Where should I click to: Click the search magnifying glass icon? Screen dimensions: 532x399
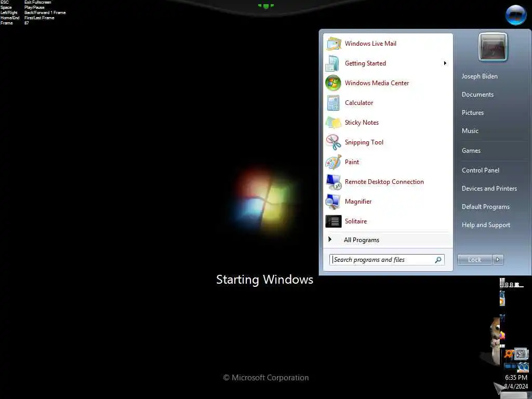438,260
